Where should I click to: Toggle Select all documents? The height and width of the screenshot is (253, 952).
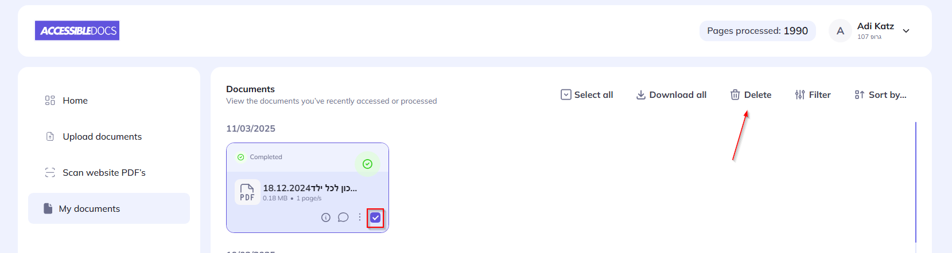point(587,95)
